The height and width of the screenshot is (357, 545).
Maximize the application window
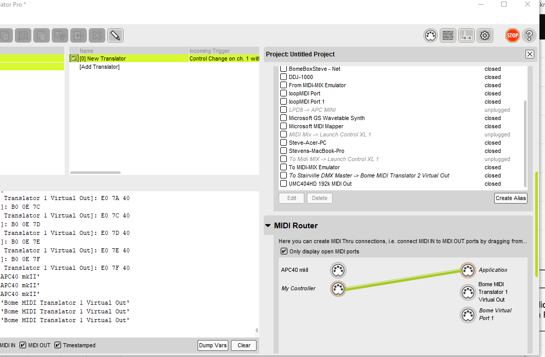(x=504, y=5)
